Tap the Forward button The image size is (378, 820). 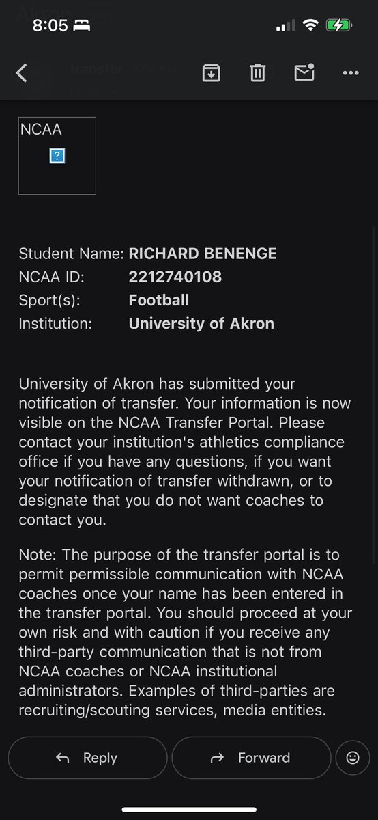pyautogui.click(x=251, y=757)
